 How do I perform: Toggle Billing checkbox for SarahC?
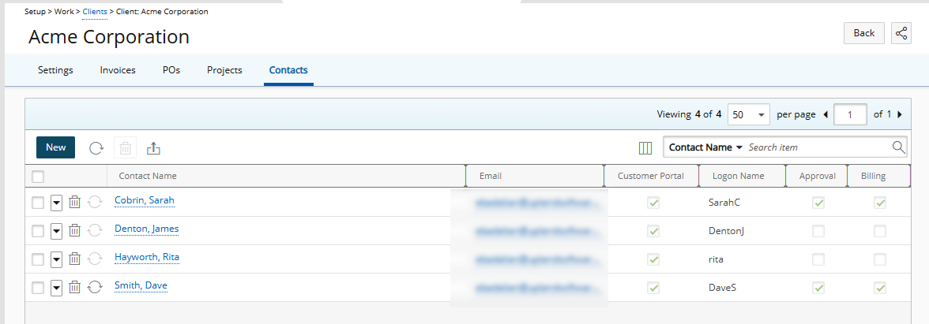tap(880, 203)
